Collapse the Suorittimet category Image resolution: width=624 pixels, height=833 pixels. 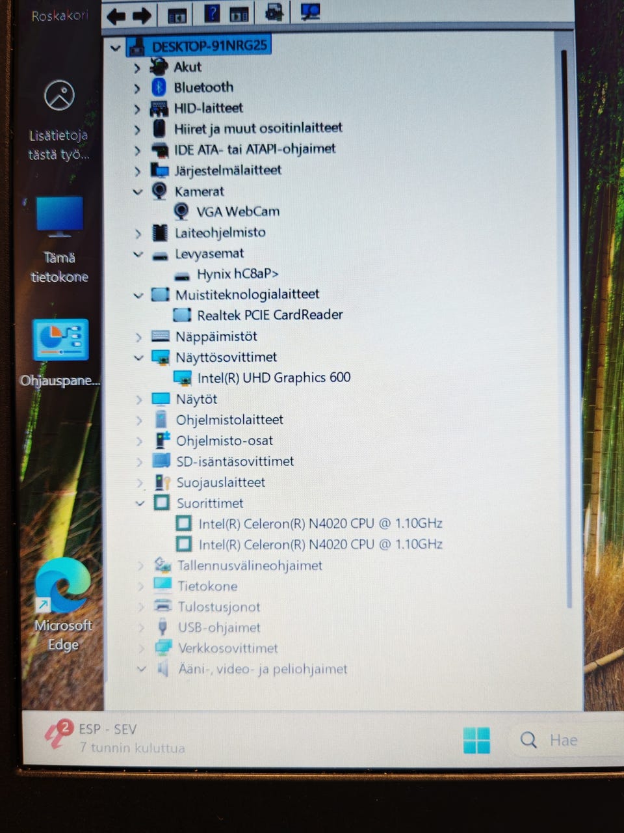(x=139, y=503)
